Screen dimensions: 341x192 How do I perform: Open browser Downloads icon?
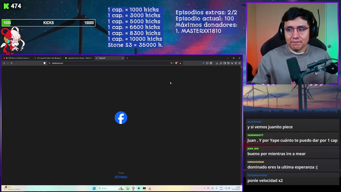pos(217,63)
